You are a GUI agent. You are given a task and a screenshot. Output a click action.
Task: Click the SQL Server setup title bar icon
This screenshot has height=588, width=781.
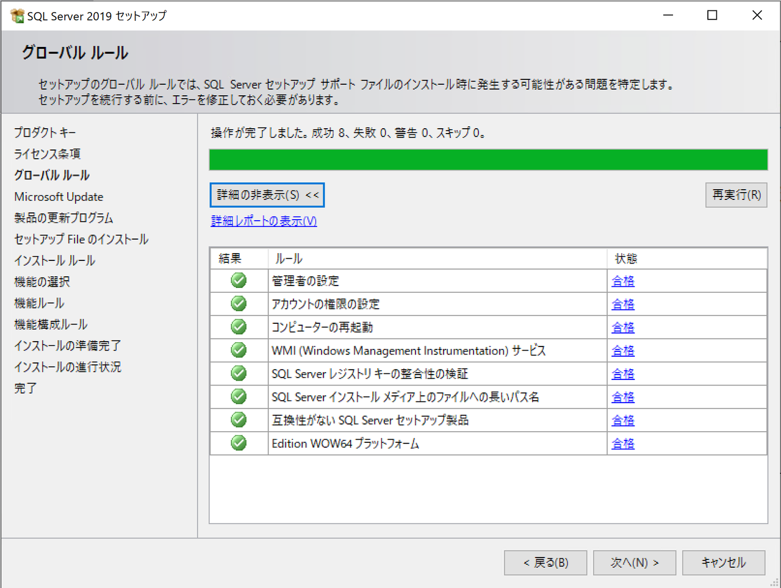point(17,16)
